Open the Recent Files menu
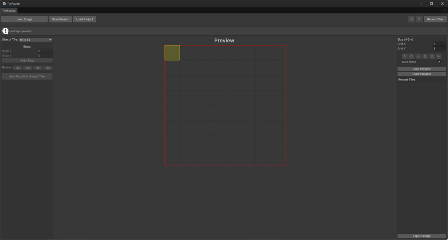Viewport: 448px width, 240px height. click(x=435, y=19)
